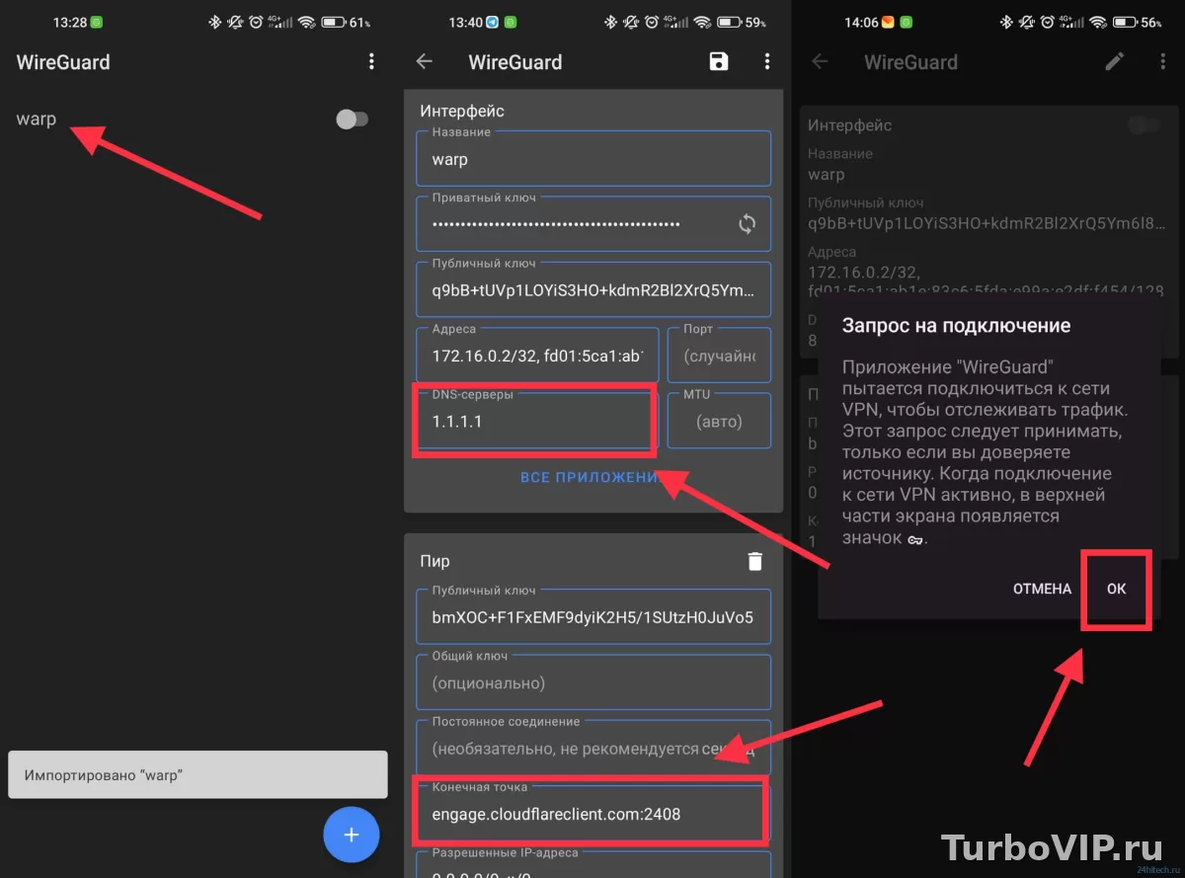
Task: Save tunnel configuration with floppy disk icon
Action: pyautogui.click(x=719, y=62)
